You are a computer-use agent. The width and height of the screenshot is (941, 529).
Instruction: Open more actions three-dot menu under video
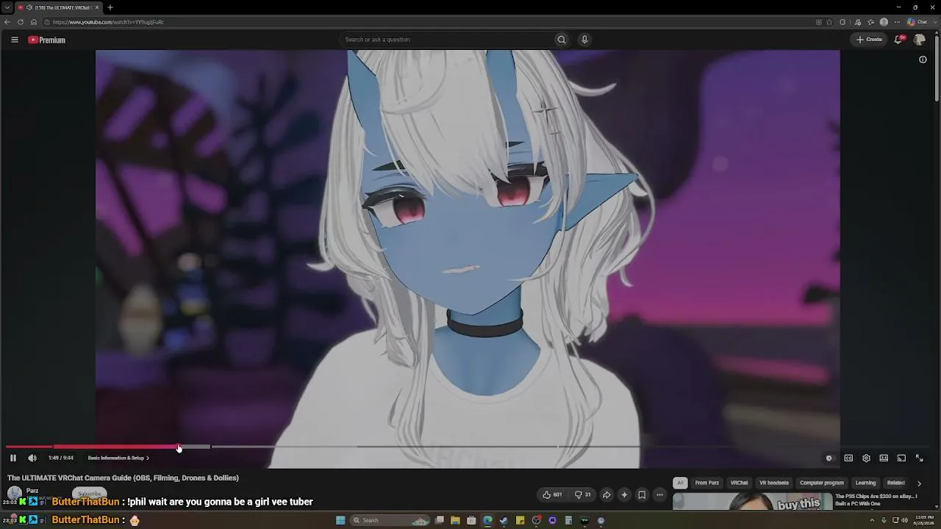pos(659,494)
